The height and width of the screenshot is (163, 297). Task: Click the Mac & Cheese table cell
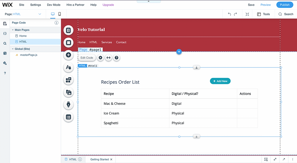click(x=135, y=104)
